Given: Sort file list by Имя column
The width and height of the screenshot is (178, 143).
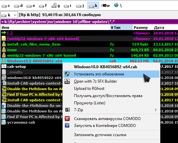Looking at the screenshot, I should click(x=55, y=28).
